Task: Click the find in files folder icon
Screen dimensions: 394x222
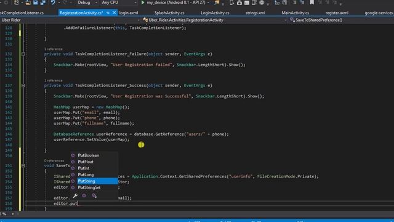Action: 217,2
